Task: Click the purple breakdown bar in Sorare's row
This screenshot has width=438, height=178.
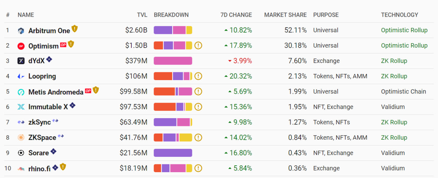Action: tap(173, 153)
